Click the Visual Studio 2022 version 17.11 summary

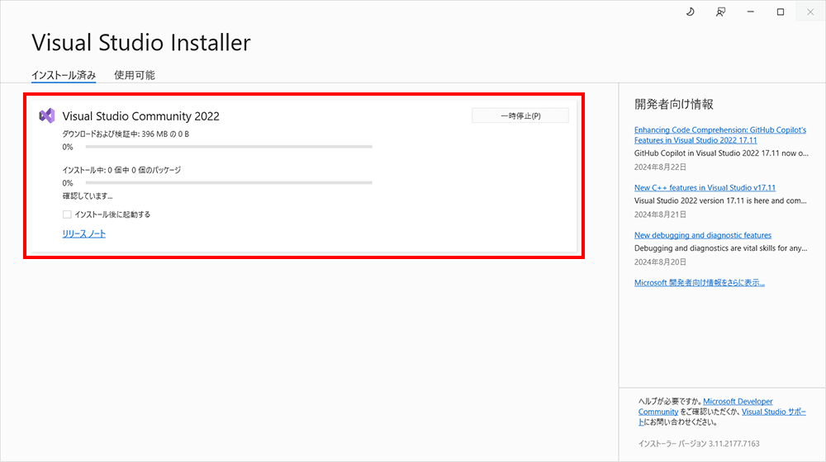(x=720, y=200)
